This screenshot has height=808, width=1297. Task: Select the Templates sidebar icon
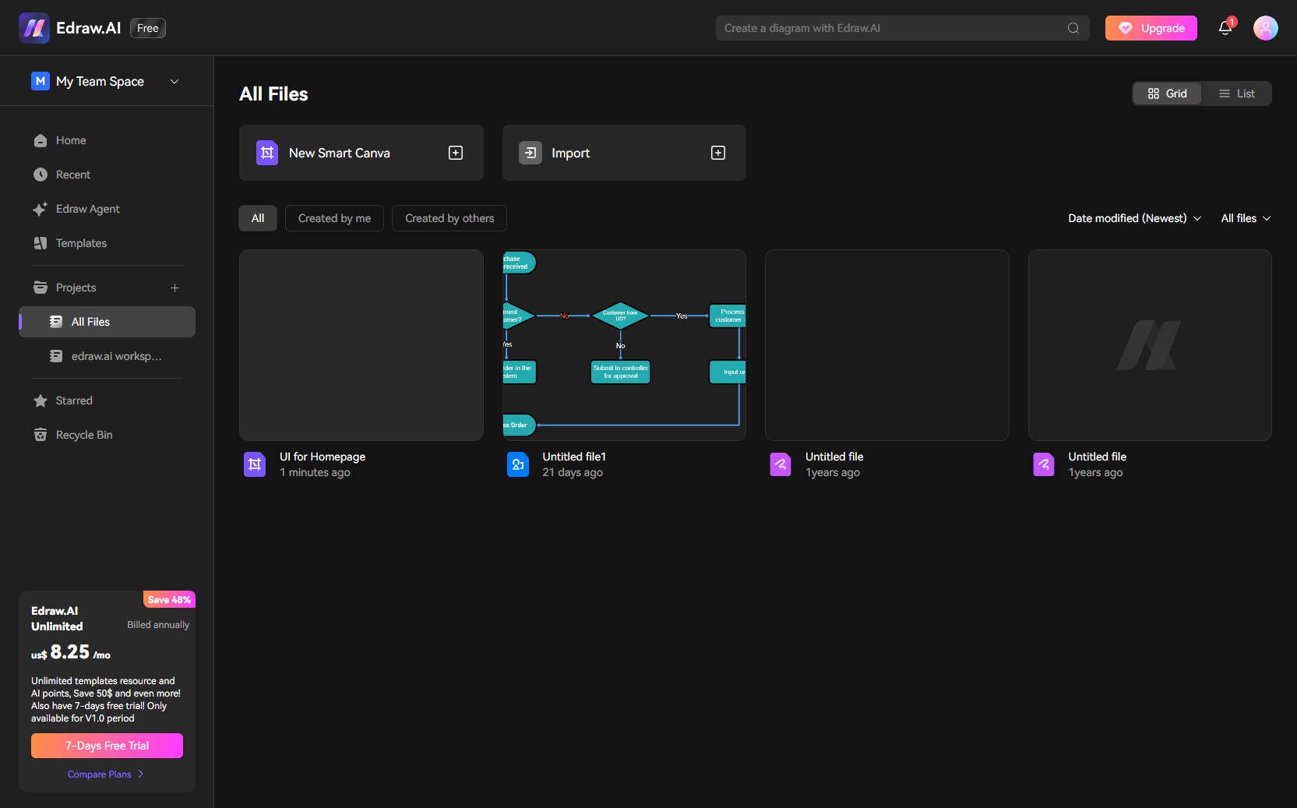(40, 243)
